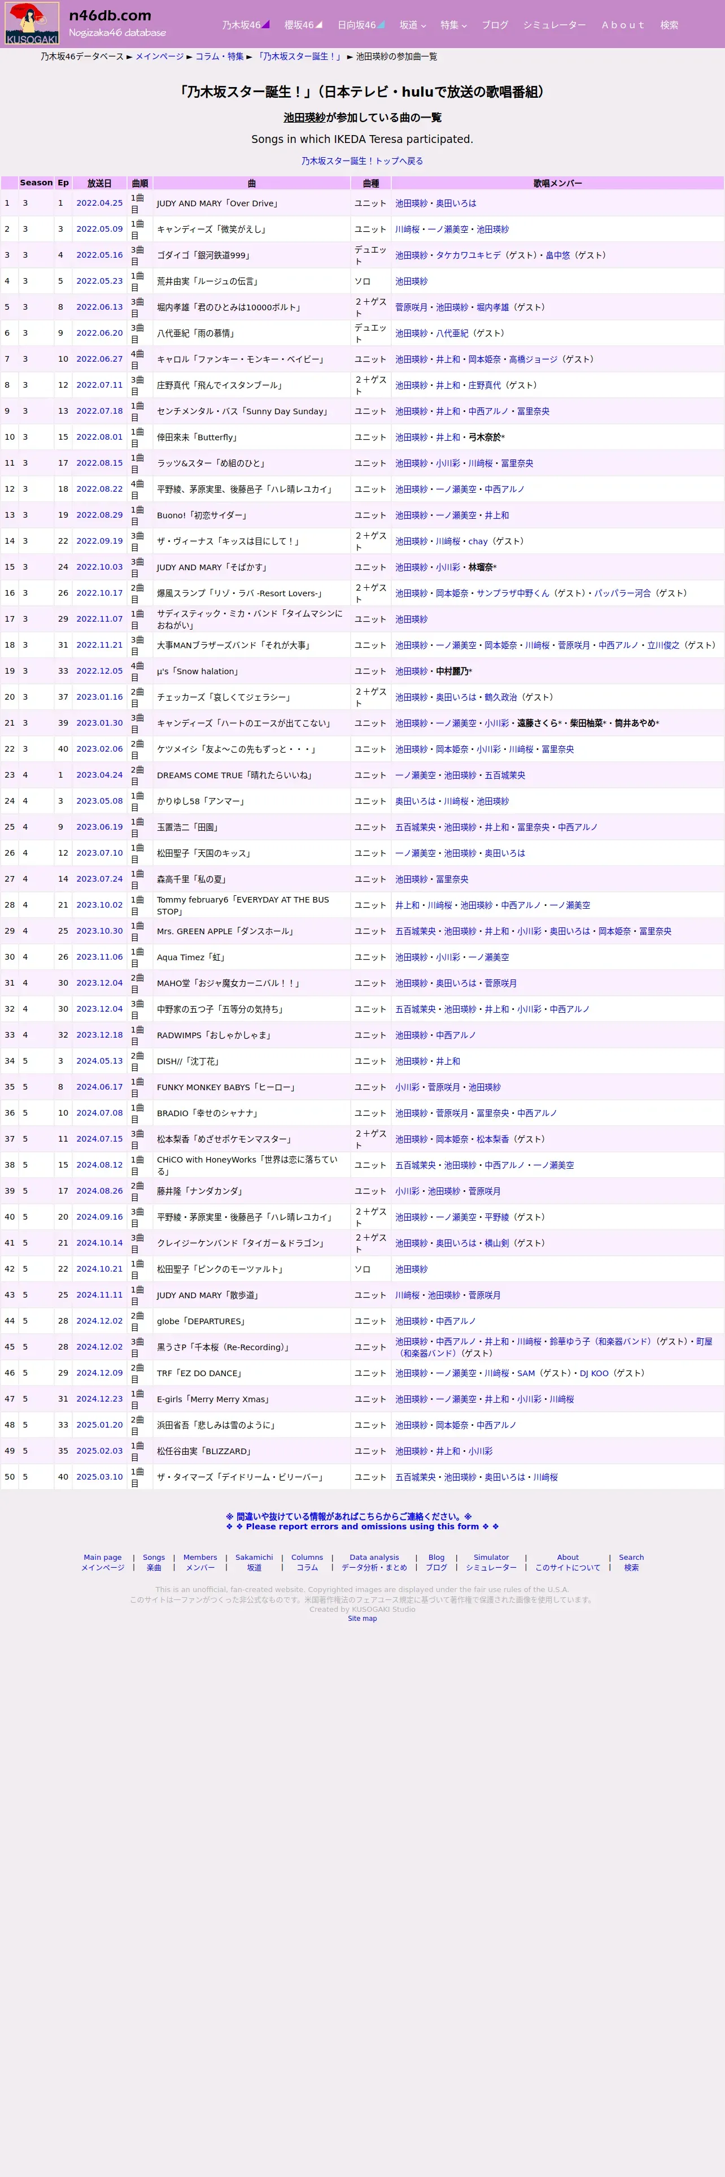Open the 検索 header menu item

[x=669, y=25]
